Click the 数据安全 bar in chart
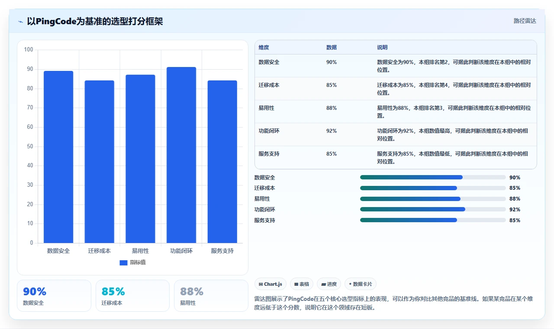Viewport: 554px width, 329px height. coord(58,157)
